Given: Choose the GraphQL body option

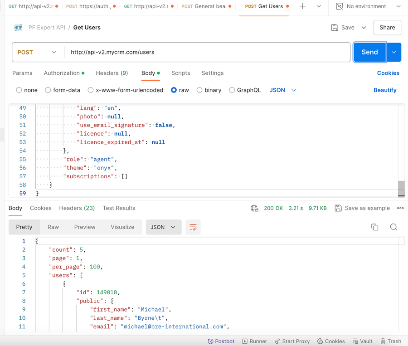Looking at the screenshot, I should tap(232, 90).
